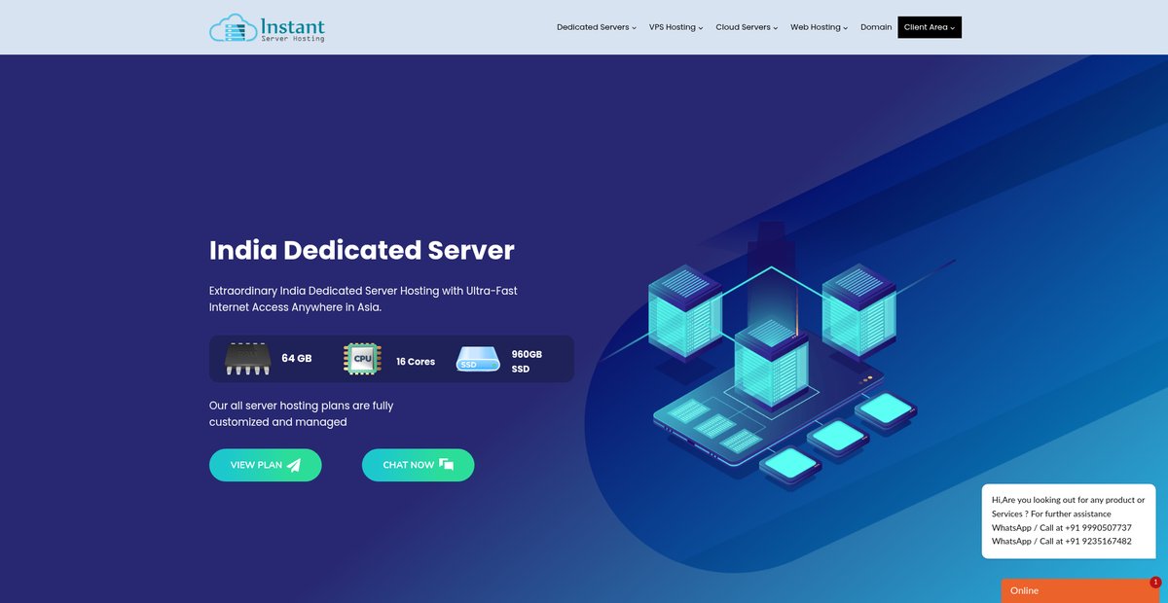Click the Instant Server Hosting wordmark
Screen dimensions: 1168x603
293,29
